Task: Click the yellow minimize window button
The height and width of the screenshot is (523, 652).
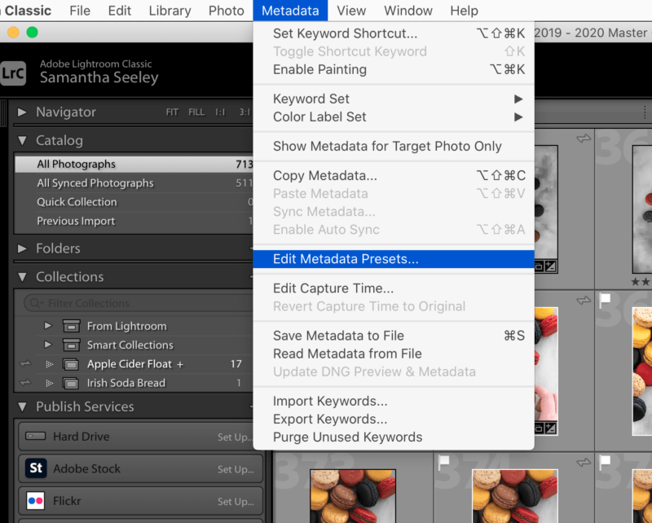Action: (x=13, y=32)
